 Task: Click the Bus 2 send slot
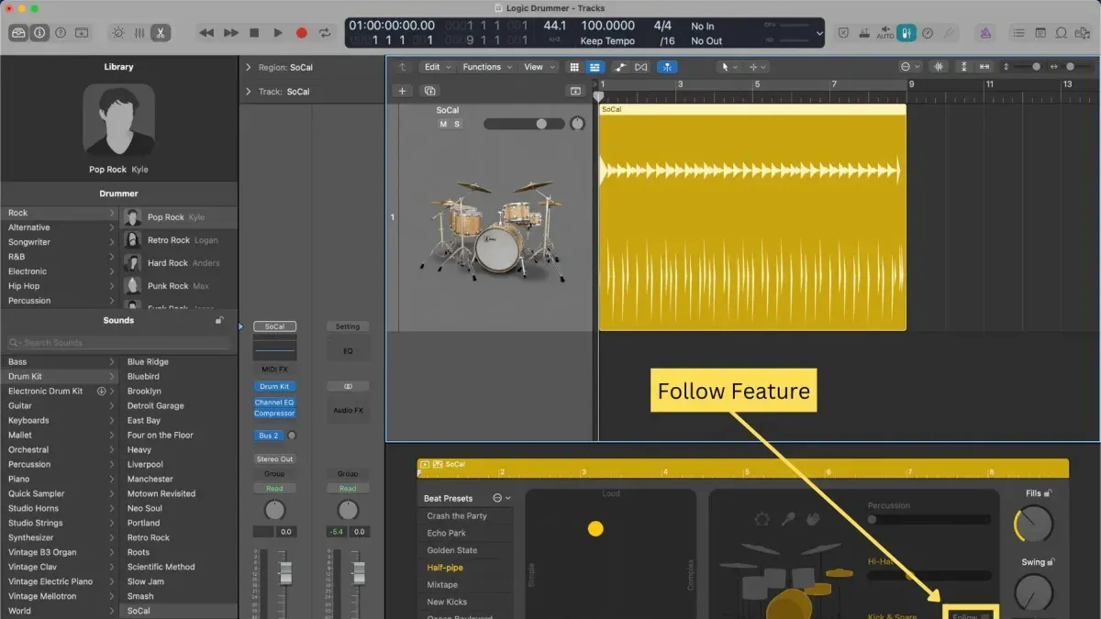click(x=269, y=436)
